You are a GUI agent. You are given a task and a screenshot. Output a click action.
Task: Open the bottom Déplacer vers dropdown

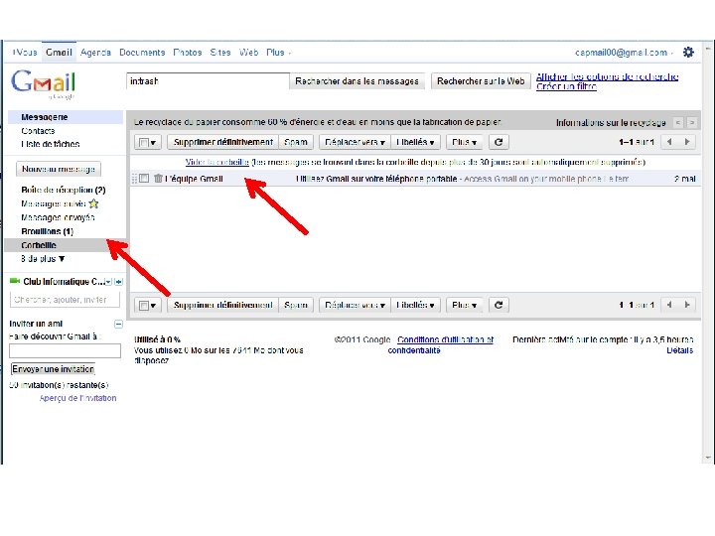(355, 305)
